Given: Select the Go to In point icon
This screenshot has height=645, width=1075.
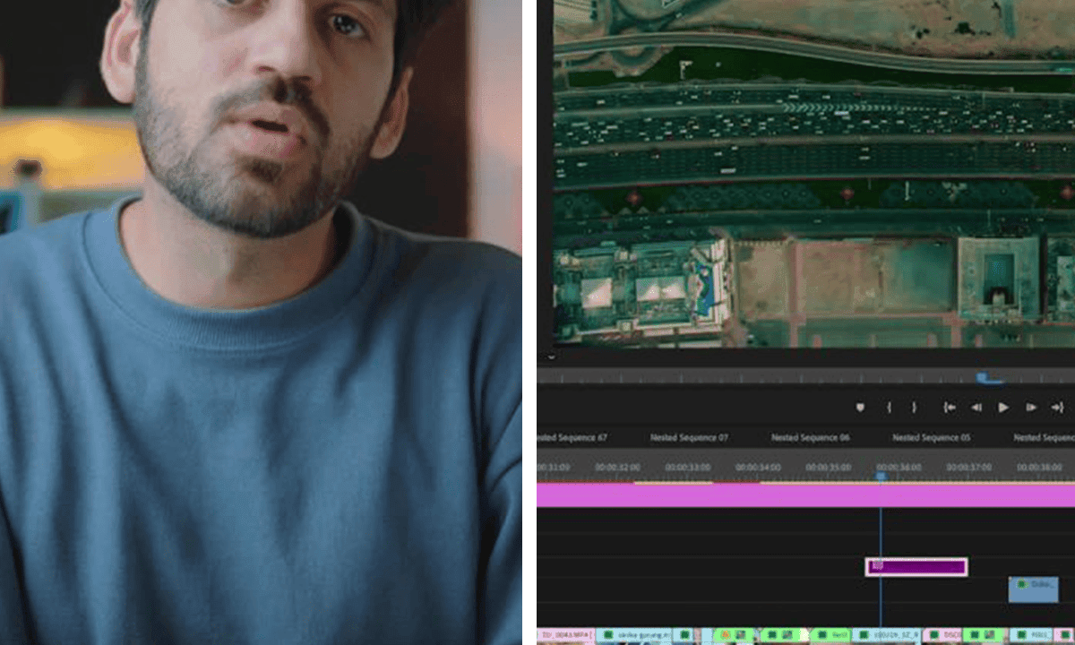Looking at the screenshot, I should (x=949, y=408).
